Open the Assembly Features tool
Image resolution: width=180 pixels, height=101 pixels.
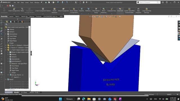82,10
